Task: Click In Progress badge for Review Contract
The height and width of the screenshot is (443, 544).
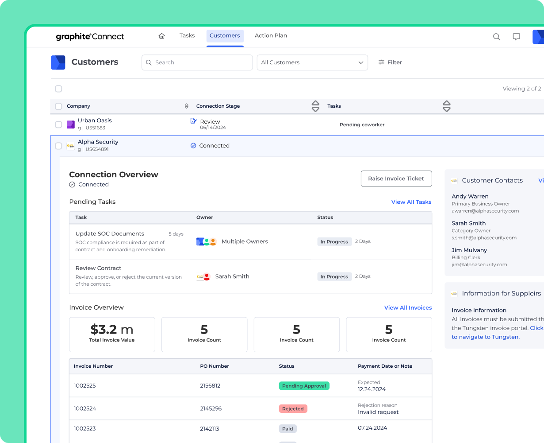Action: [x=334, y=277]
